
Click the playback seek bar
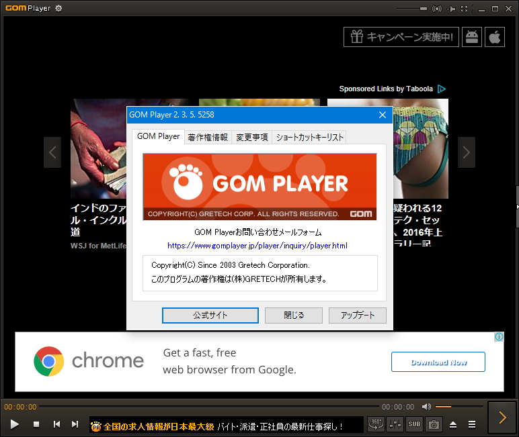coord(209,407)
